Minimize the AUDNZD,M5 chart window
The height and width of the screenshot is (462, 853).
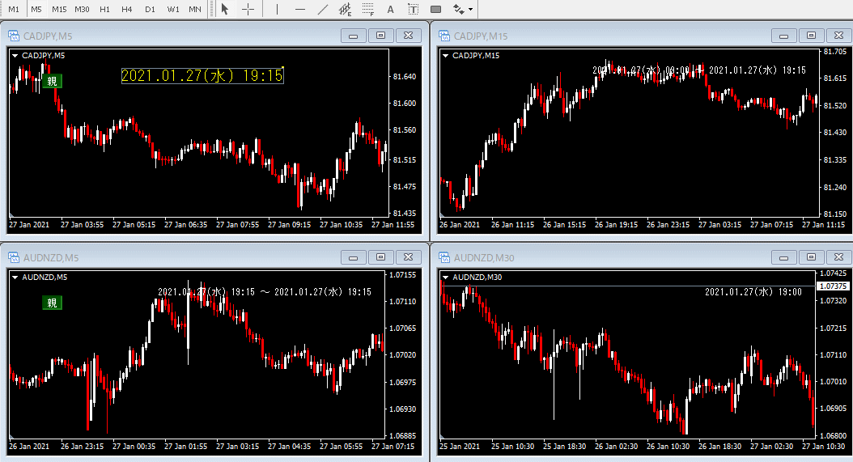coord(354,257)
